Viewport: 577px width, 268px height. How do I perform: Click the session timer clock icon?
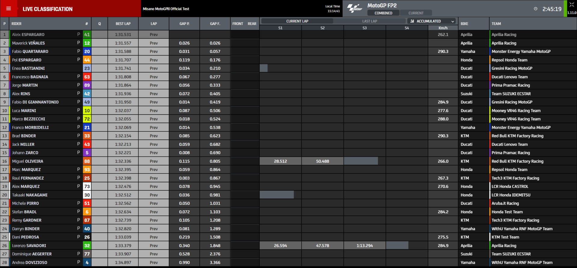pyautogui.click(x=536, y=9)
